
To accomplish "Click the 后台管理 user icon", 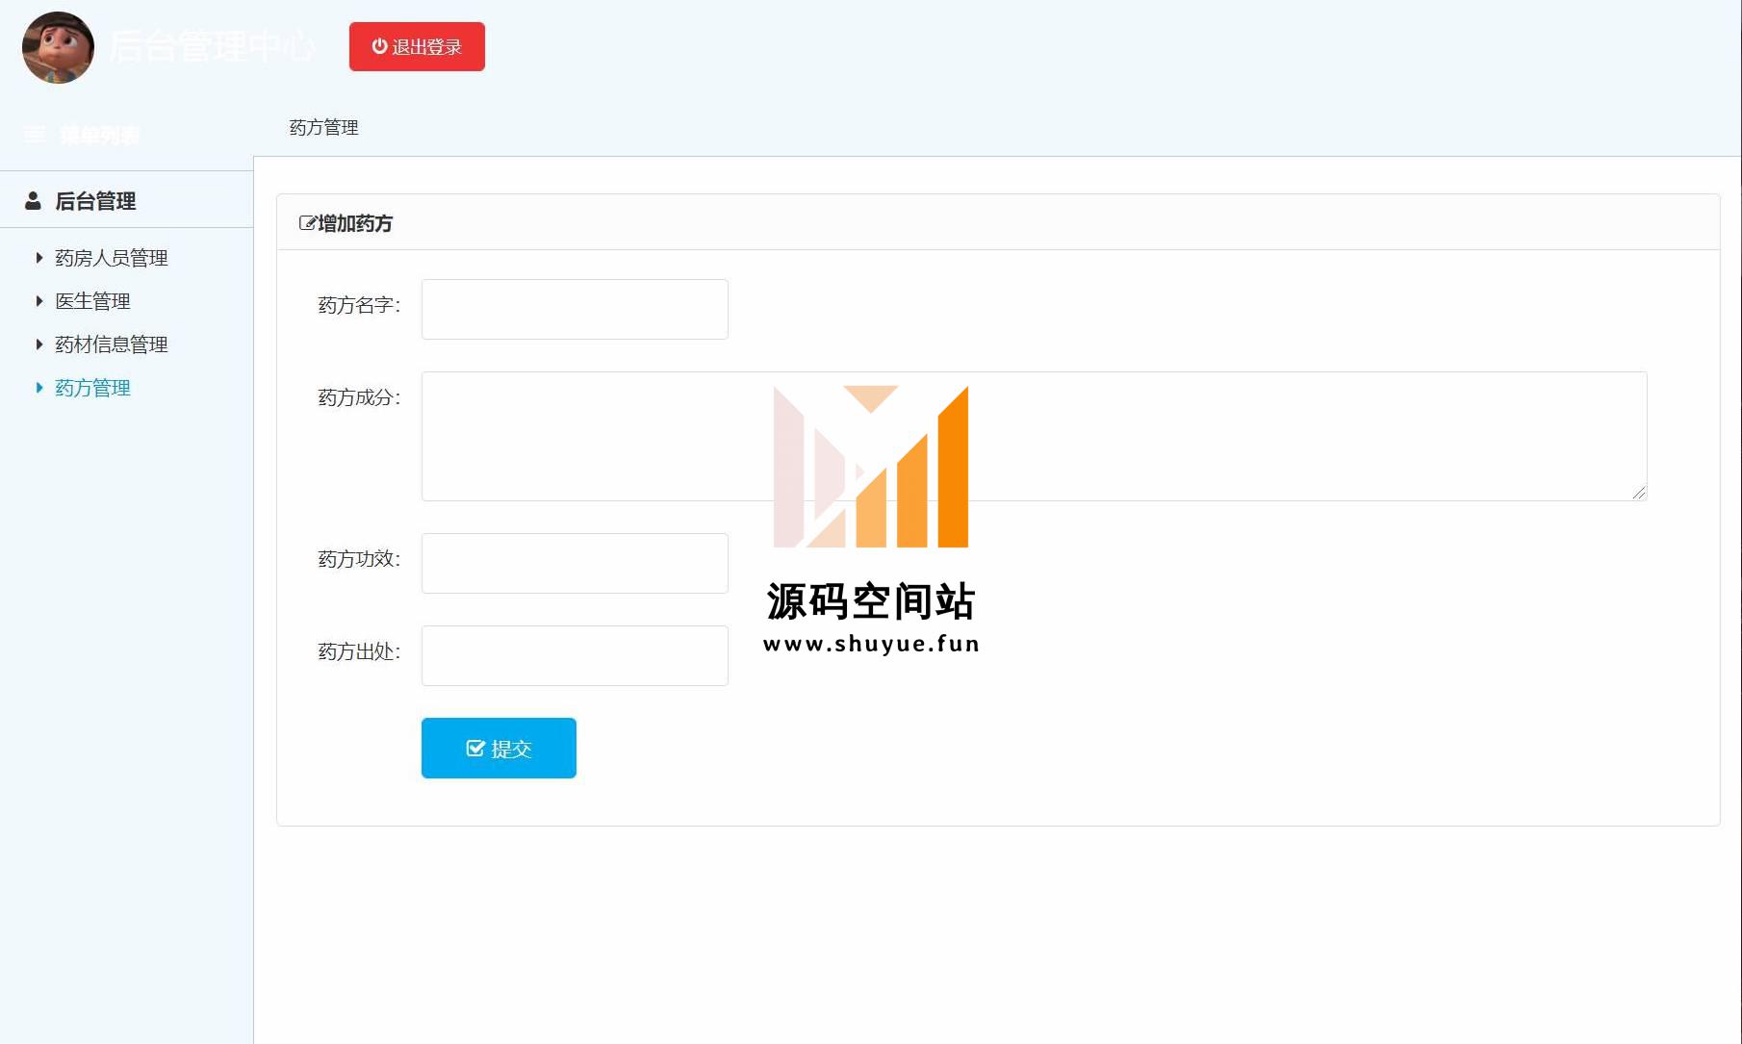I will pyautogui.click(x=33, y=200).
